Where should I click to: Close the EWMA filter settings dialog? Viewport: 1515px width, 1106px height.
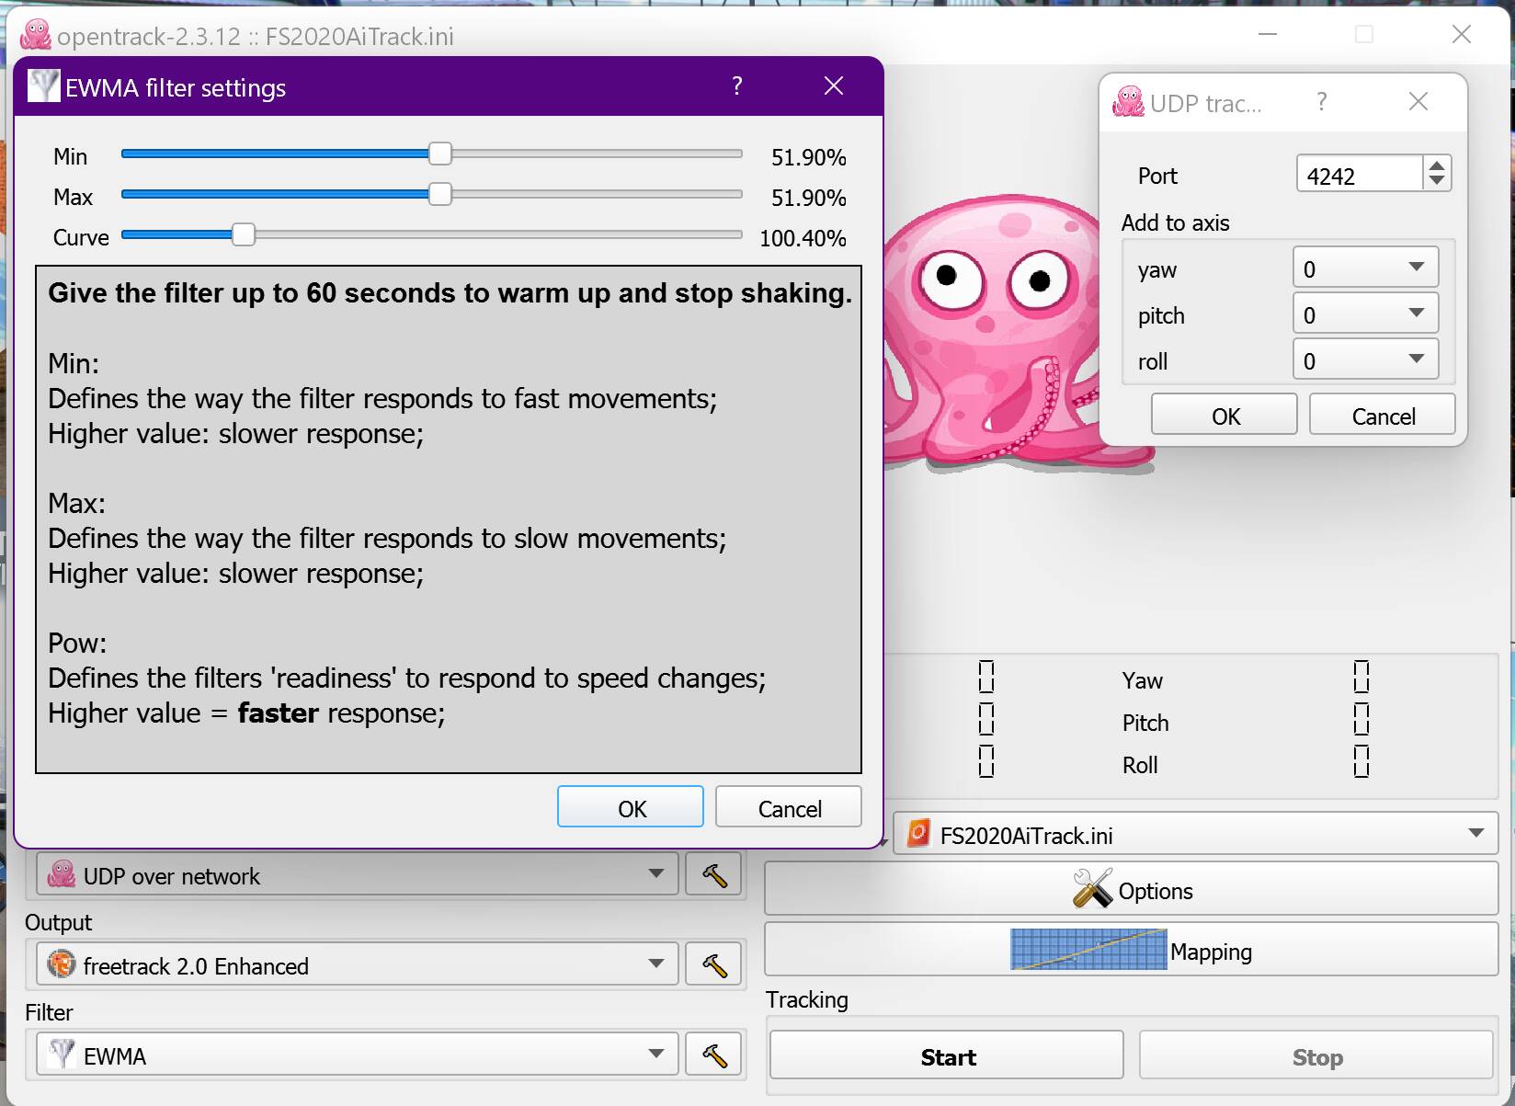click(833, 86)
